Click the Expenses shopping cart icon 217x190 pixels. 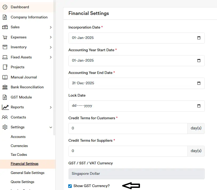pos(5,37)
